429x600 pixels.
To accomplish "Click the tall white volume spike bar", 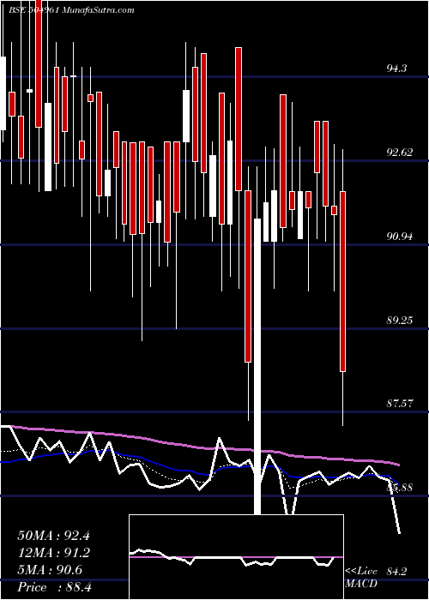I will pyautogui.click(x=257, y=367).
